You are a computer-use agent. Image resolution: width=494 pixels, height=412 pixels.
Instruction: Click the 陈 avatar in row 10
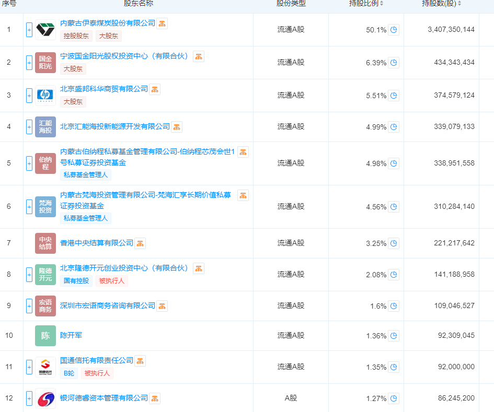coord(45,336)
